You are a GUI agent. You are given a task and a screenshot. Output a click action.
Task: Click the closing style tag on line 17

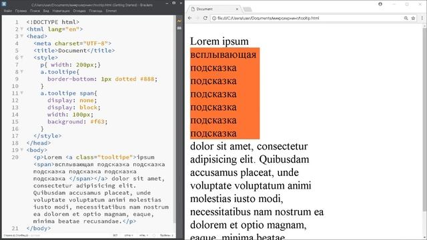pyautogui.click(x=47, y=136)
